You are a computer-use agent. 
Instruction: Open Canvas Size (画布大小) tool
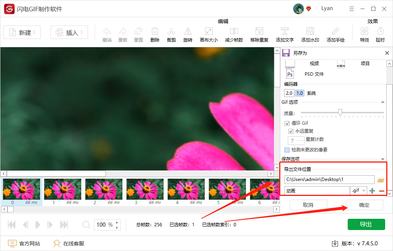click(x=209, y=31)
